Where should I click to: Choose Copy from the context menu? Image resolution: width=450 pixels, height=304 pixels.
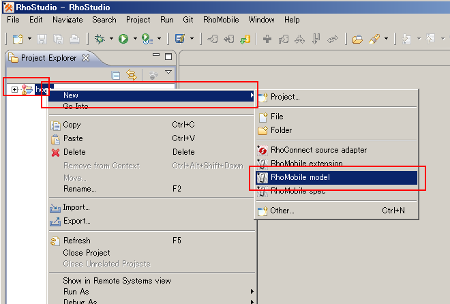click(x=151, y=125)
